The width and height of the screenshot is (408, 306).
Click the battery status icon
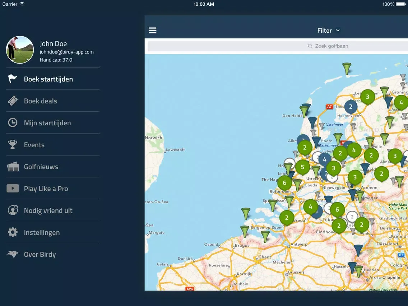401,4
